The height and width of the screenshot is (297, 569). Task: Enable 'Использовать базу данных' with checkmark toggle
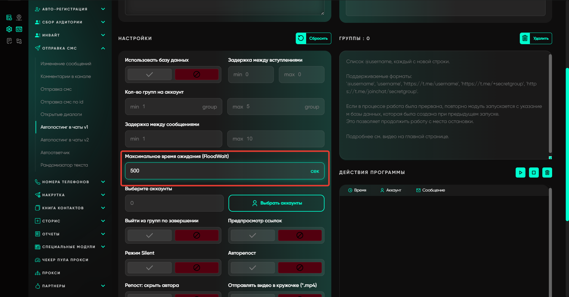click(150, 74)
